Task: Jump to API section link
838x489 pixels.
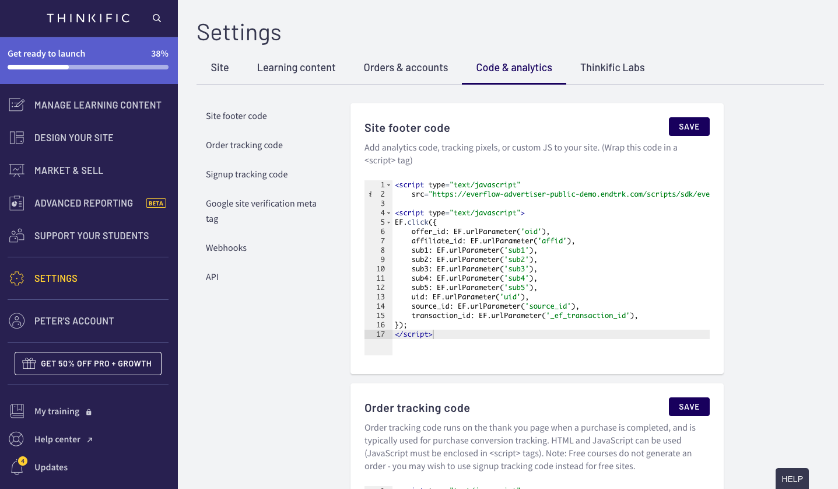Action: pyautogui.click(x=212, y=277)
